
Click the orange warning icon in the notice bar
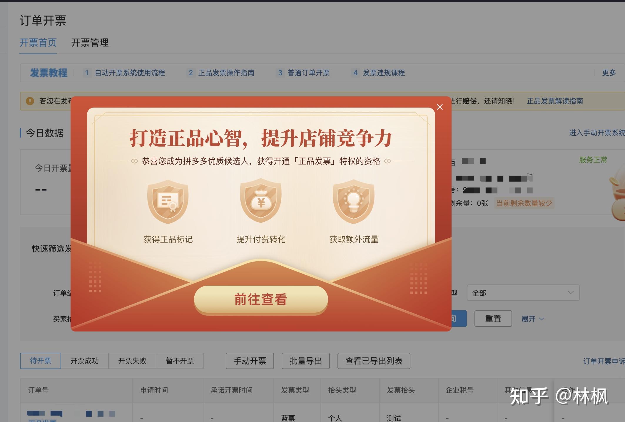point(30,101)
